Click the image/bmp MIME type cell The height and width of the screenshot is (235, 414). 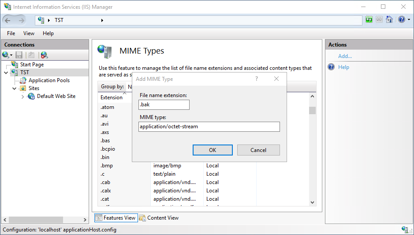pyautogui.click(x=167, y=166)
